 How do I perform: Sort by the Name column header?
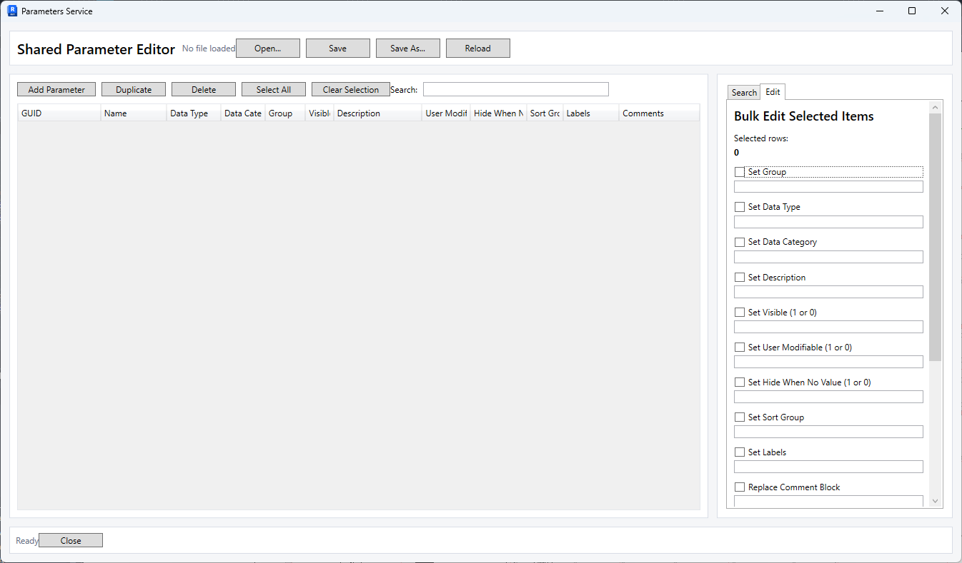134,113
